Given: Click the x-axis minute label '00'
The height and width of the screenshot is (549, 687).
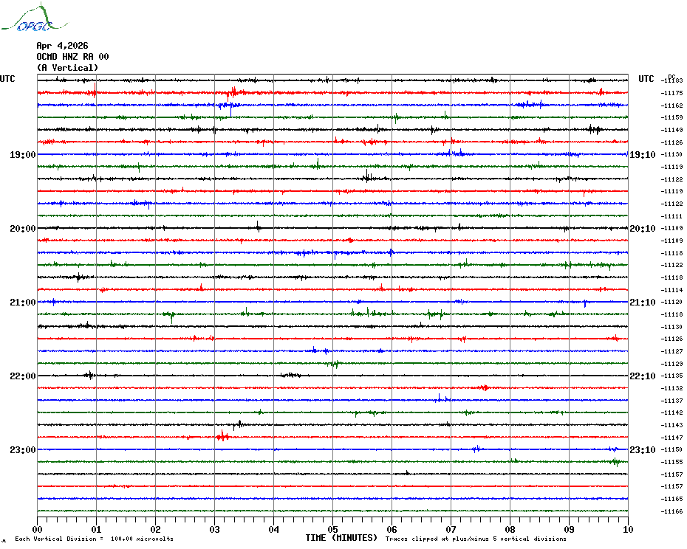Looking at the screenshot, I should point(37,529).
